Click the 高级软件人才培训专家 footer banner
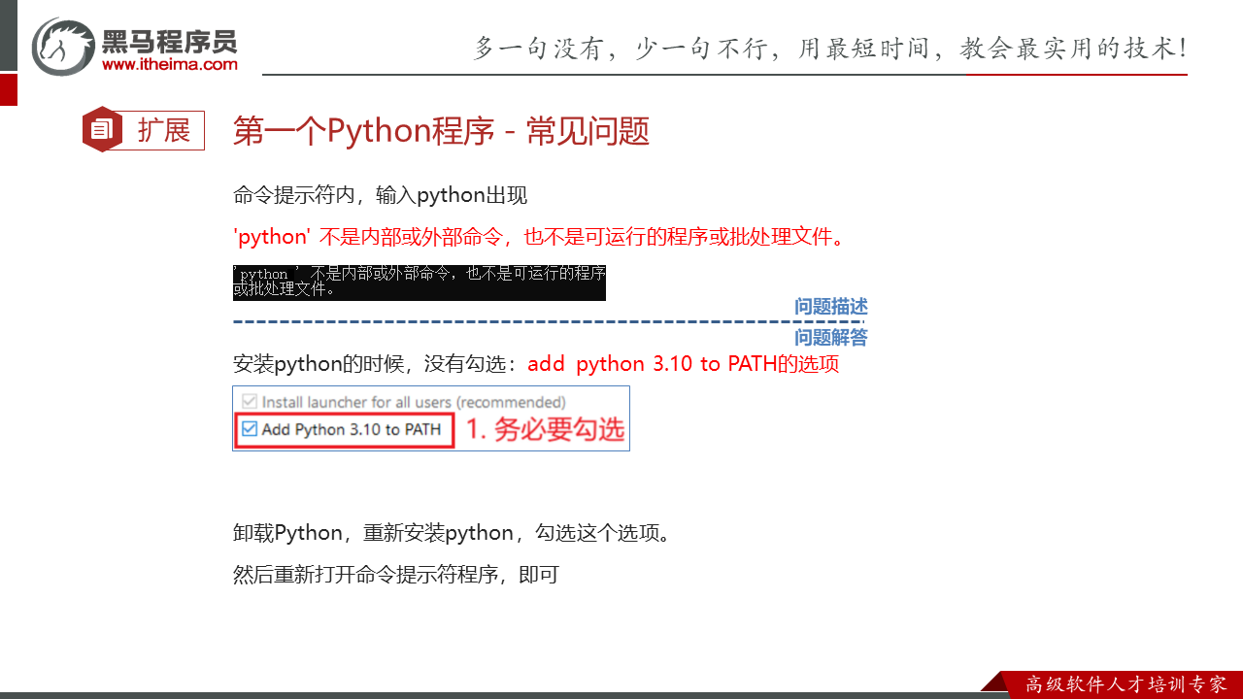The image size is (1243, 699). (1125, 684)
